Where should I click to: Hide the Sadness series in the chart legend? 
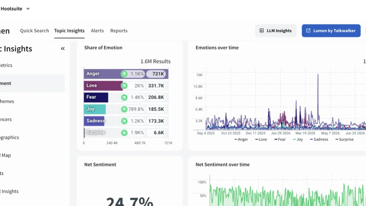pyautogui.click(x=319, y=139)
